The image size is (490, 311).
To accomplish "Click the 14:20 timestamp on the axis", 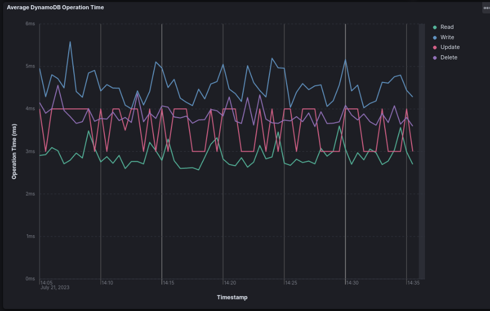I will 229,283.
